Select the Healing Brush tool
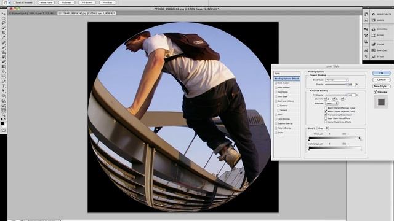 [x=3, y=43]
